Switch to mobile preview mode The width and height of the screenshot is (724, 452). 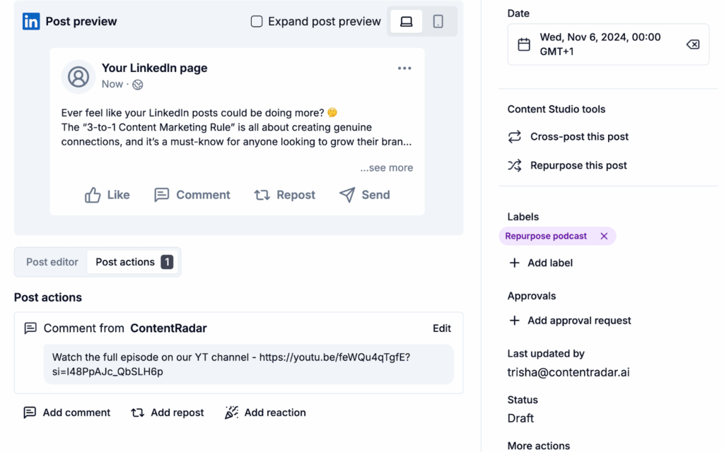pos(438,22)
